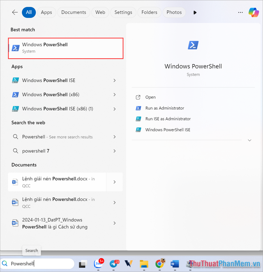Screen dimensions: 263x272
Task: Click the large PowerShell icon in details pane
Action: pyautogui.click(x=193, y=45)
